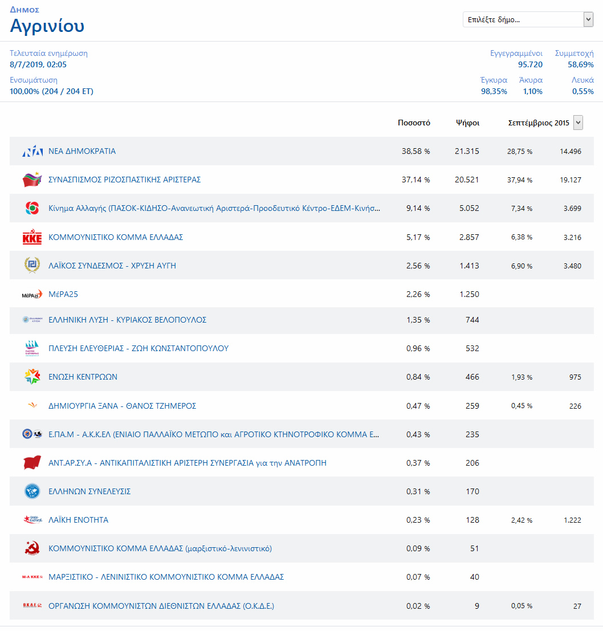This screenshot has width=603, height=631.
Task: Click the valid votes value 98,35%
Action: click(x=494, y=91)
